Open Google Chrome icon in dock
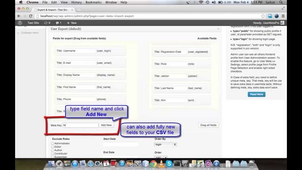The width and height of the screenshot is (302, 170). (x=153, y=164)
